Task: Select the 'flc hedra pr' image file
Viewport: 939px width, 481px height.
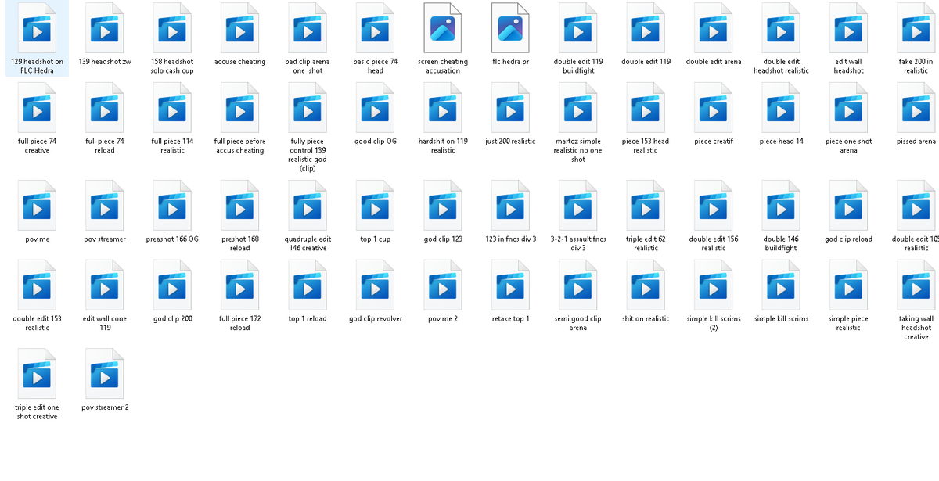Action: click(x=510, y=29)
